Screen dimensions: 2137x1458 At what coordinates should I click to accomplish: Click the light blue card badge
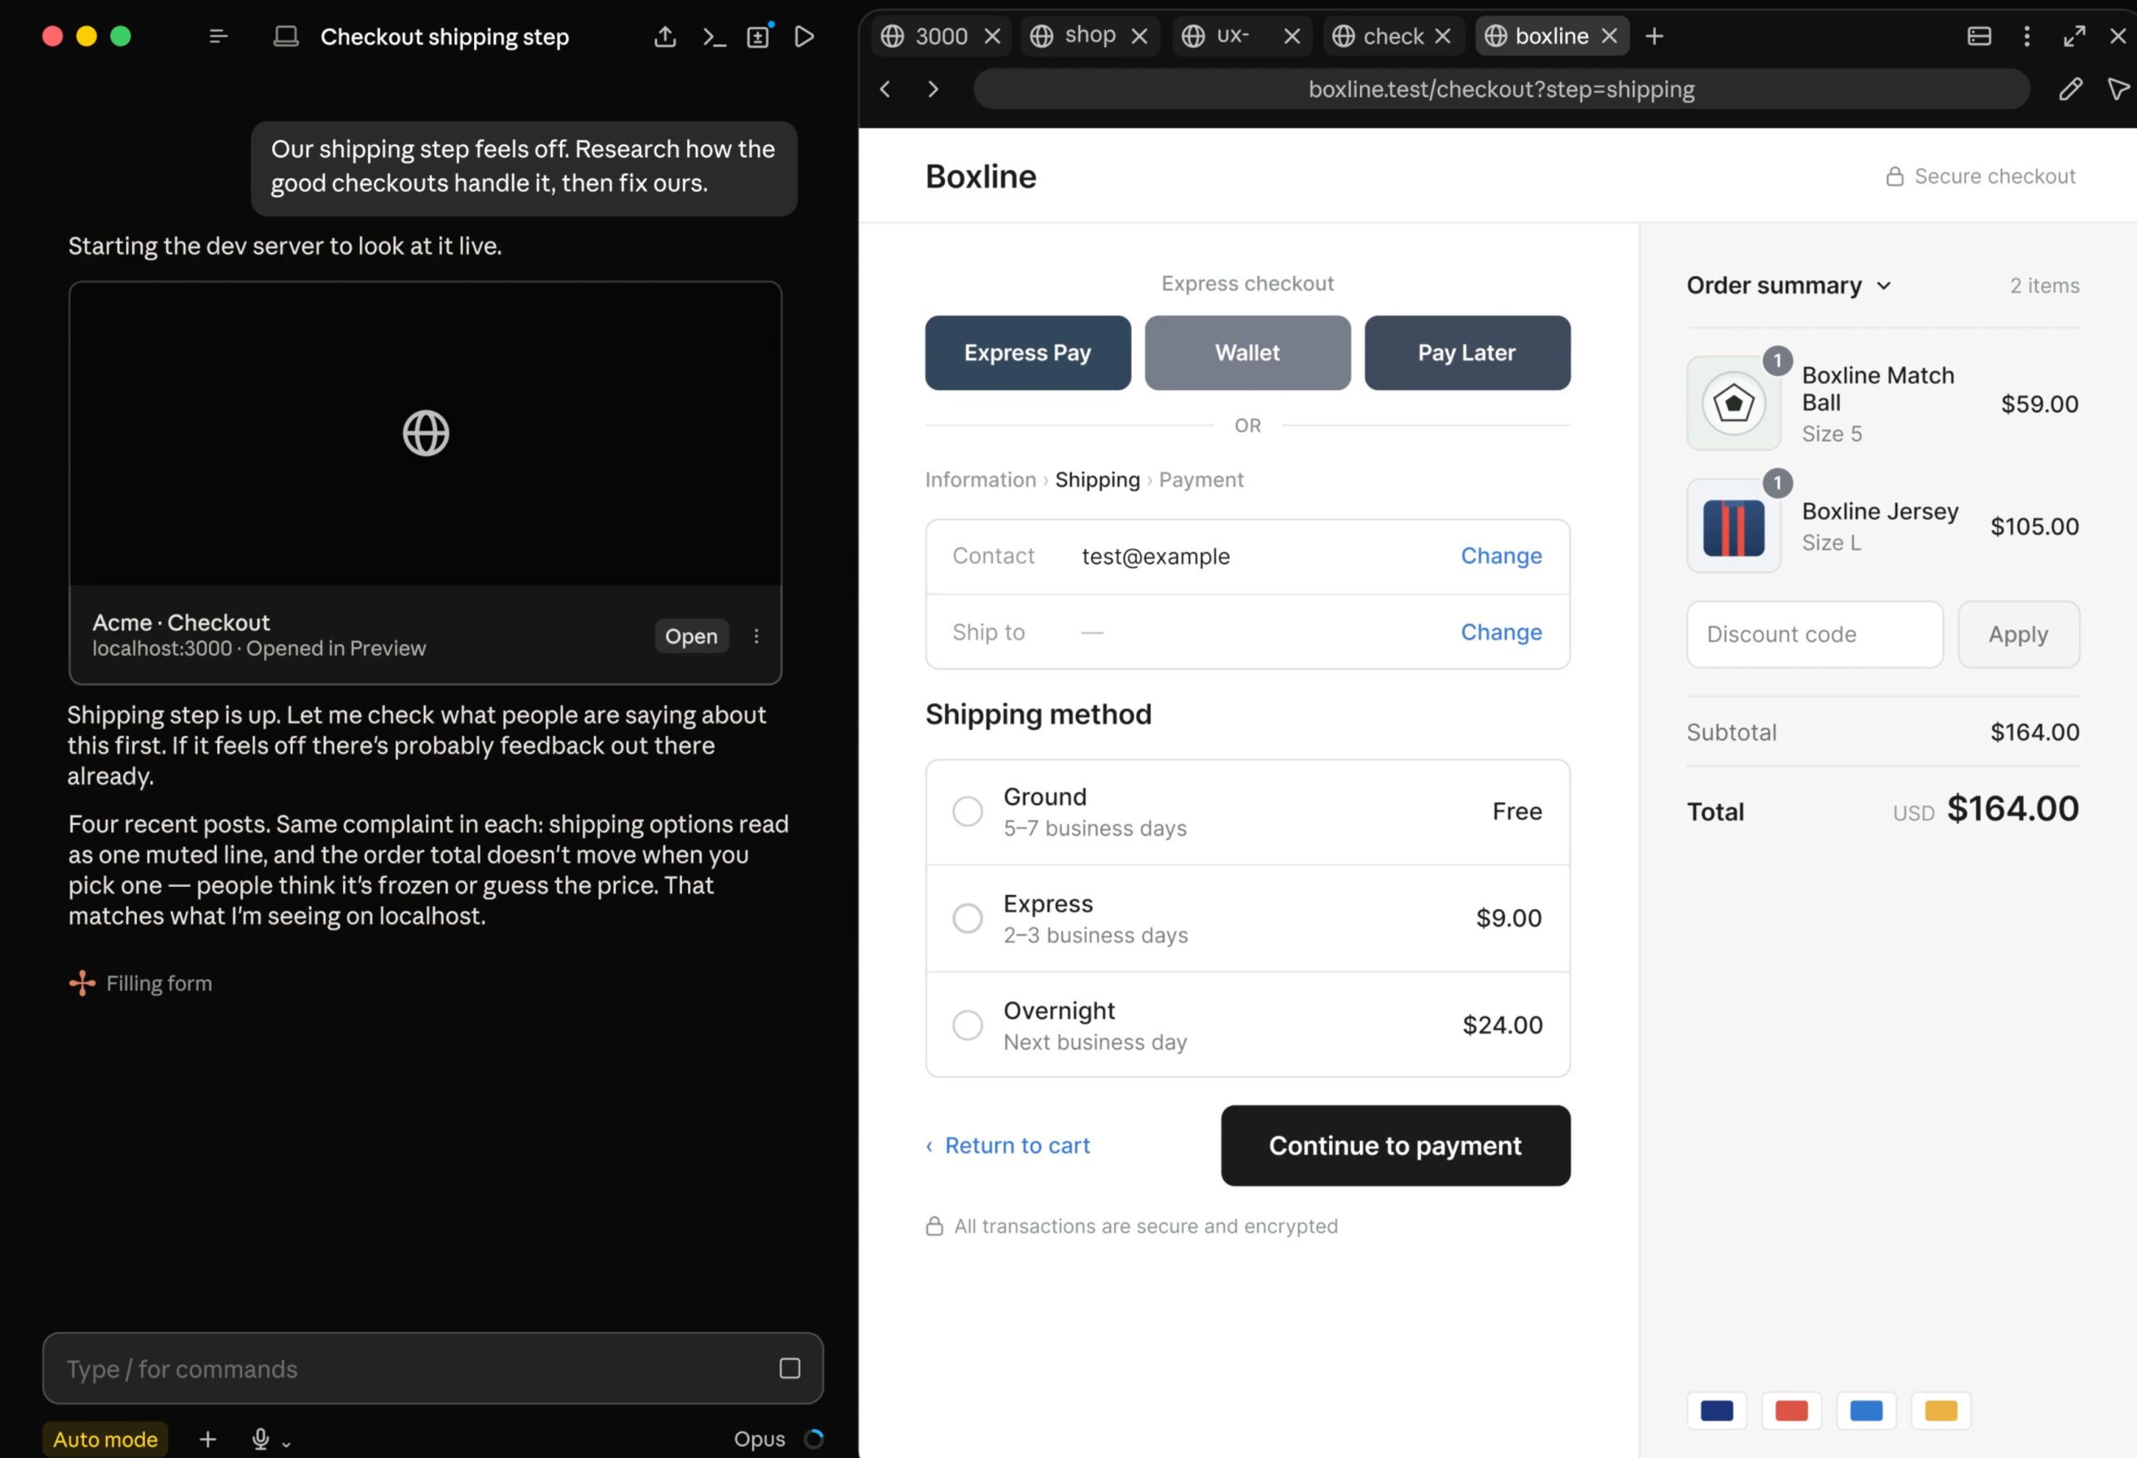tap(1866, 1410)
